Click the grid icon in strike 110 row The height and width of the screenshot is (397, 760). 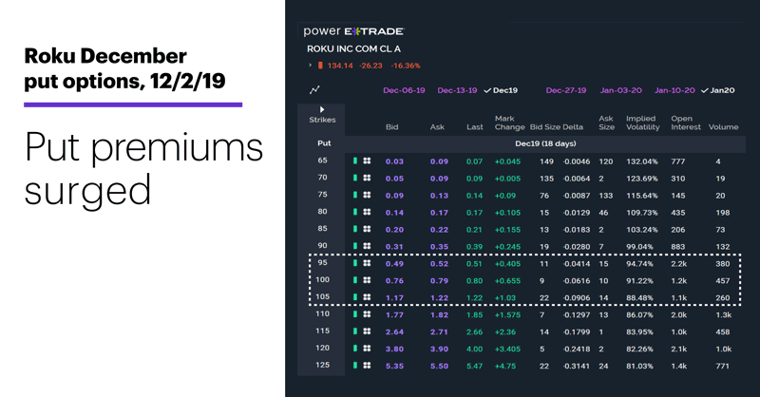click(x=367, y=314)
